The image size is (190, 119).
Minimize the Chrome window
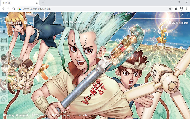172,2
